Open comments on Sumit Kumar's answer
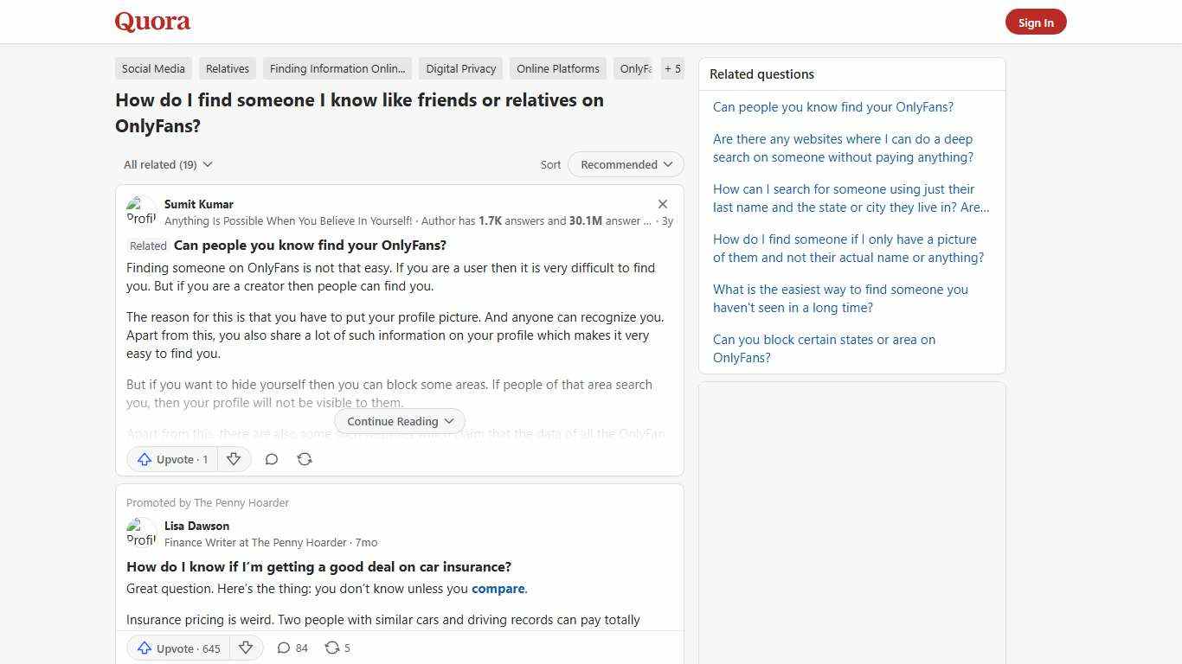Image resolution: width=1182 pixels, height=664 pixels. pyautogui.click(x=272, y=459)
